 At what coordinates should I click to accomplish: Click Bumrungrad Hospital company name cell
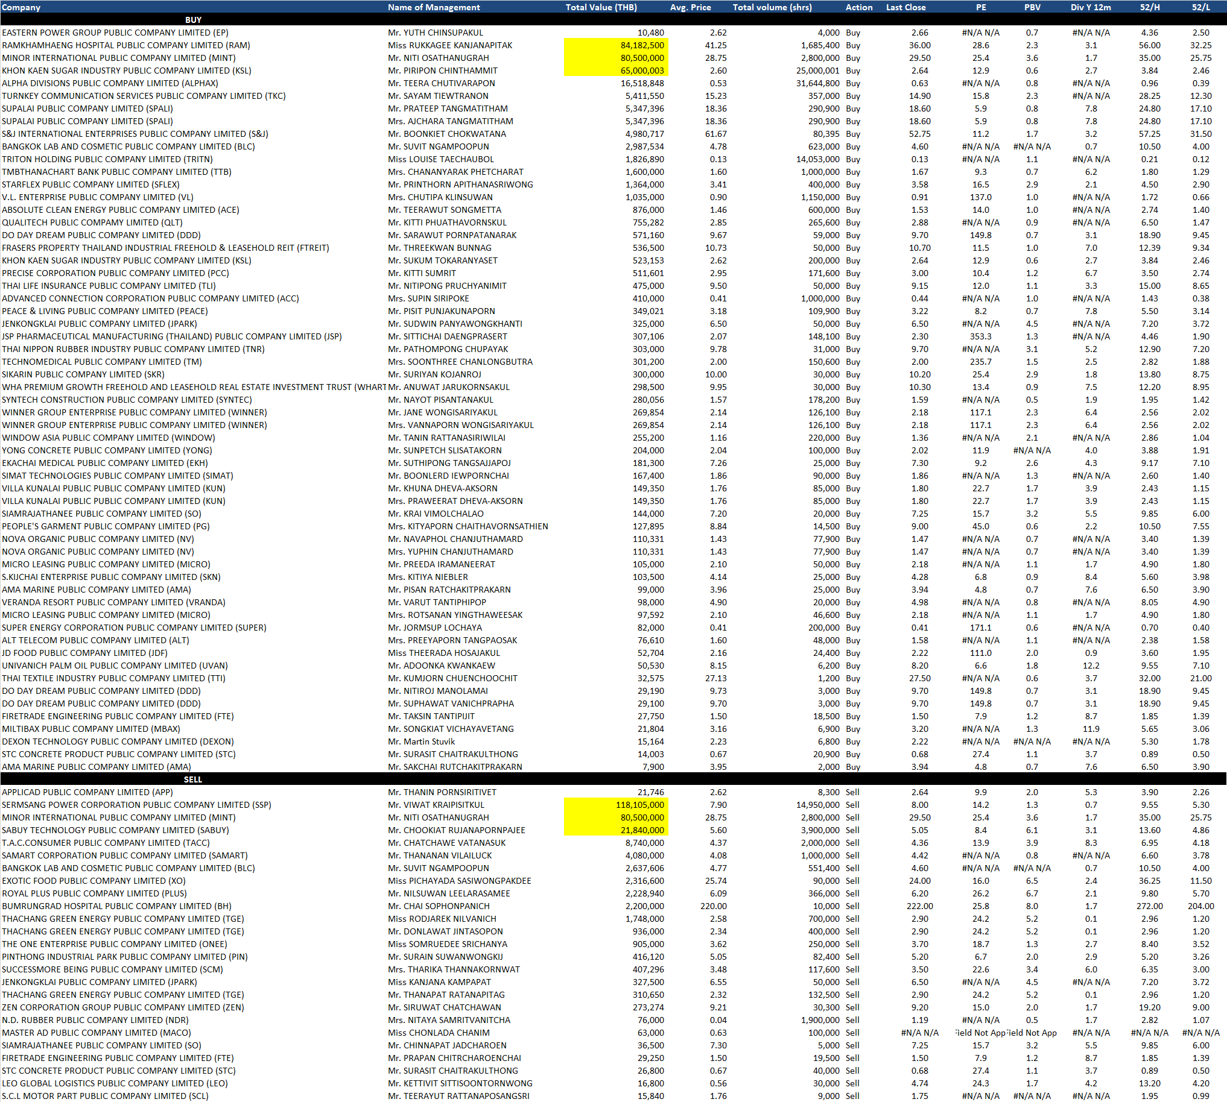[116, 906]
